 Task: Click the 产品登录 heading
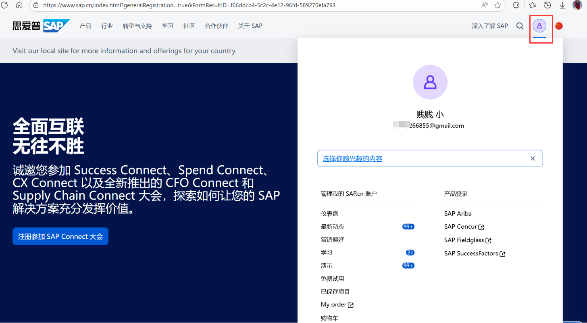tap(456, 194)
